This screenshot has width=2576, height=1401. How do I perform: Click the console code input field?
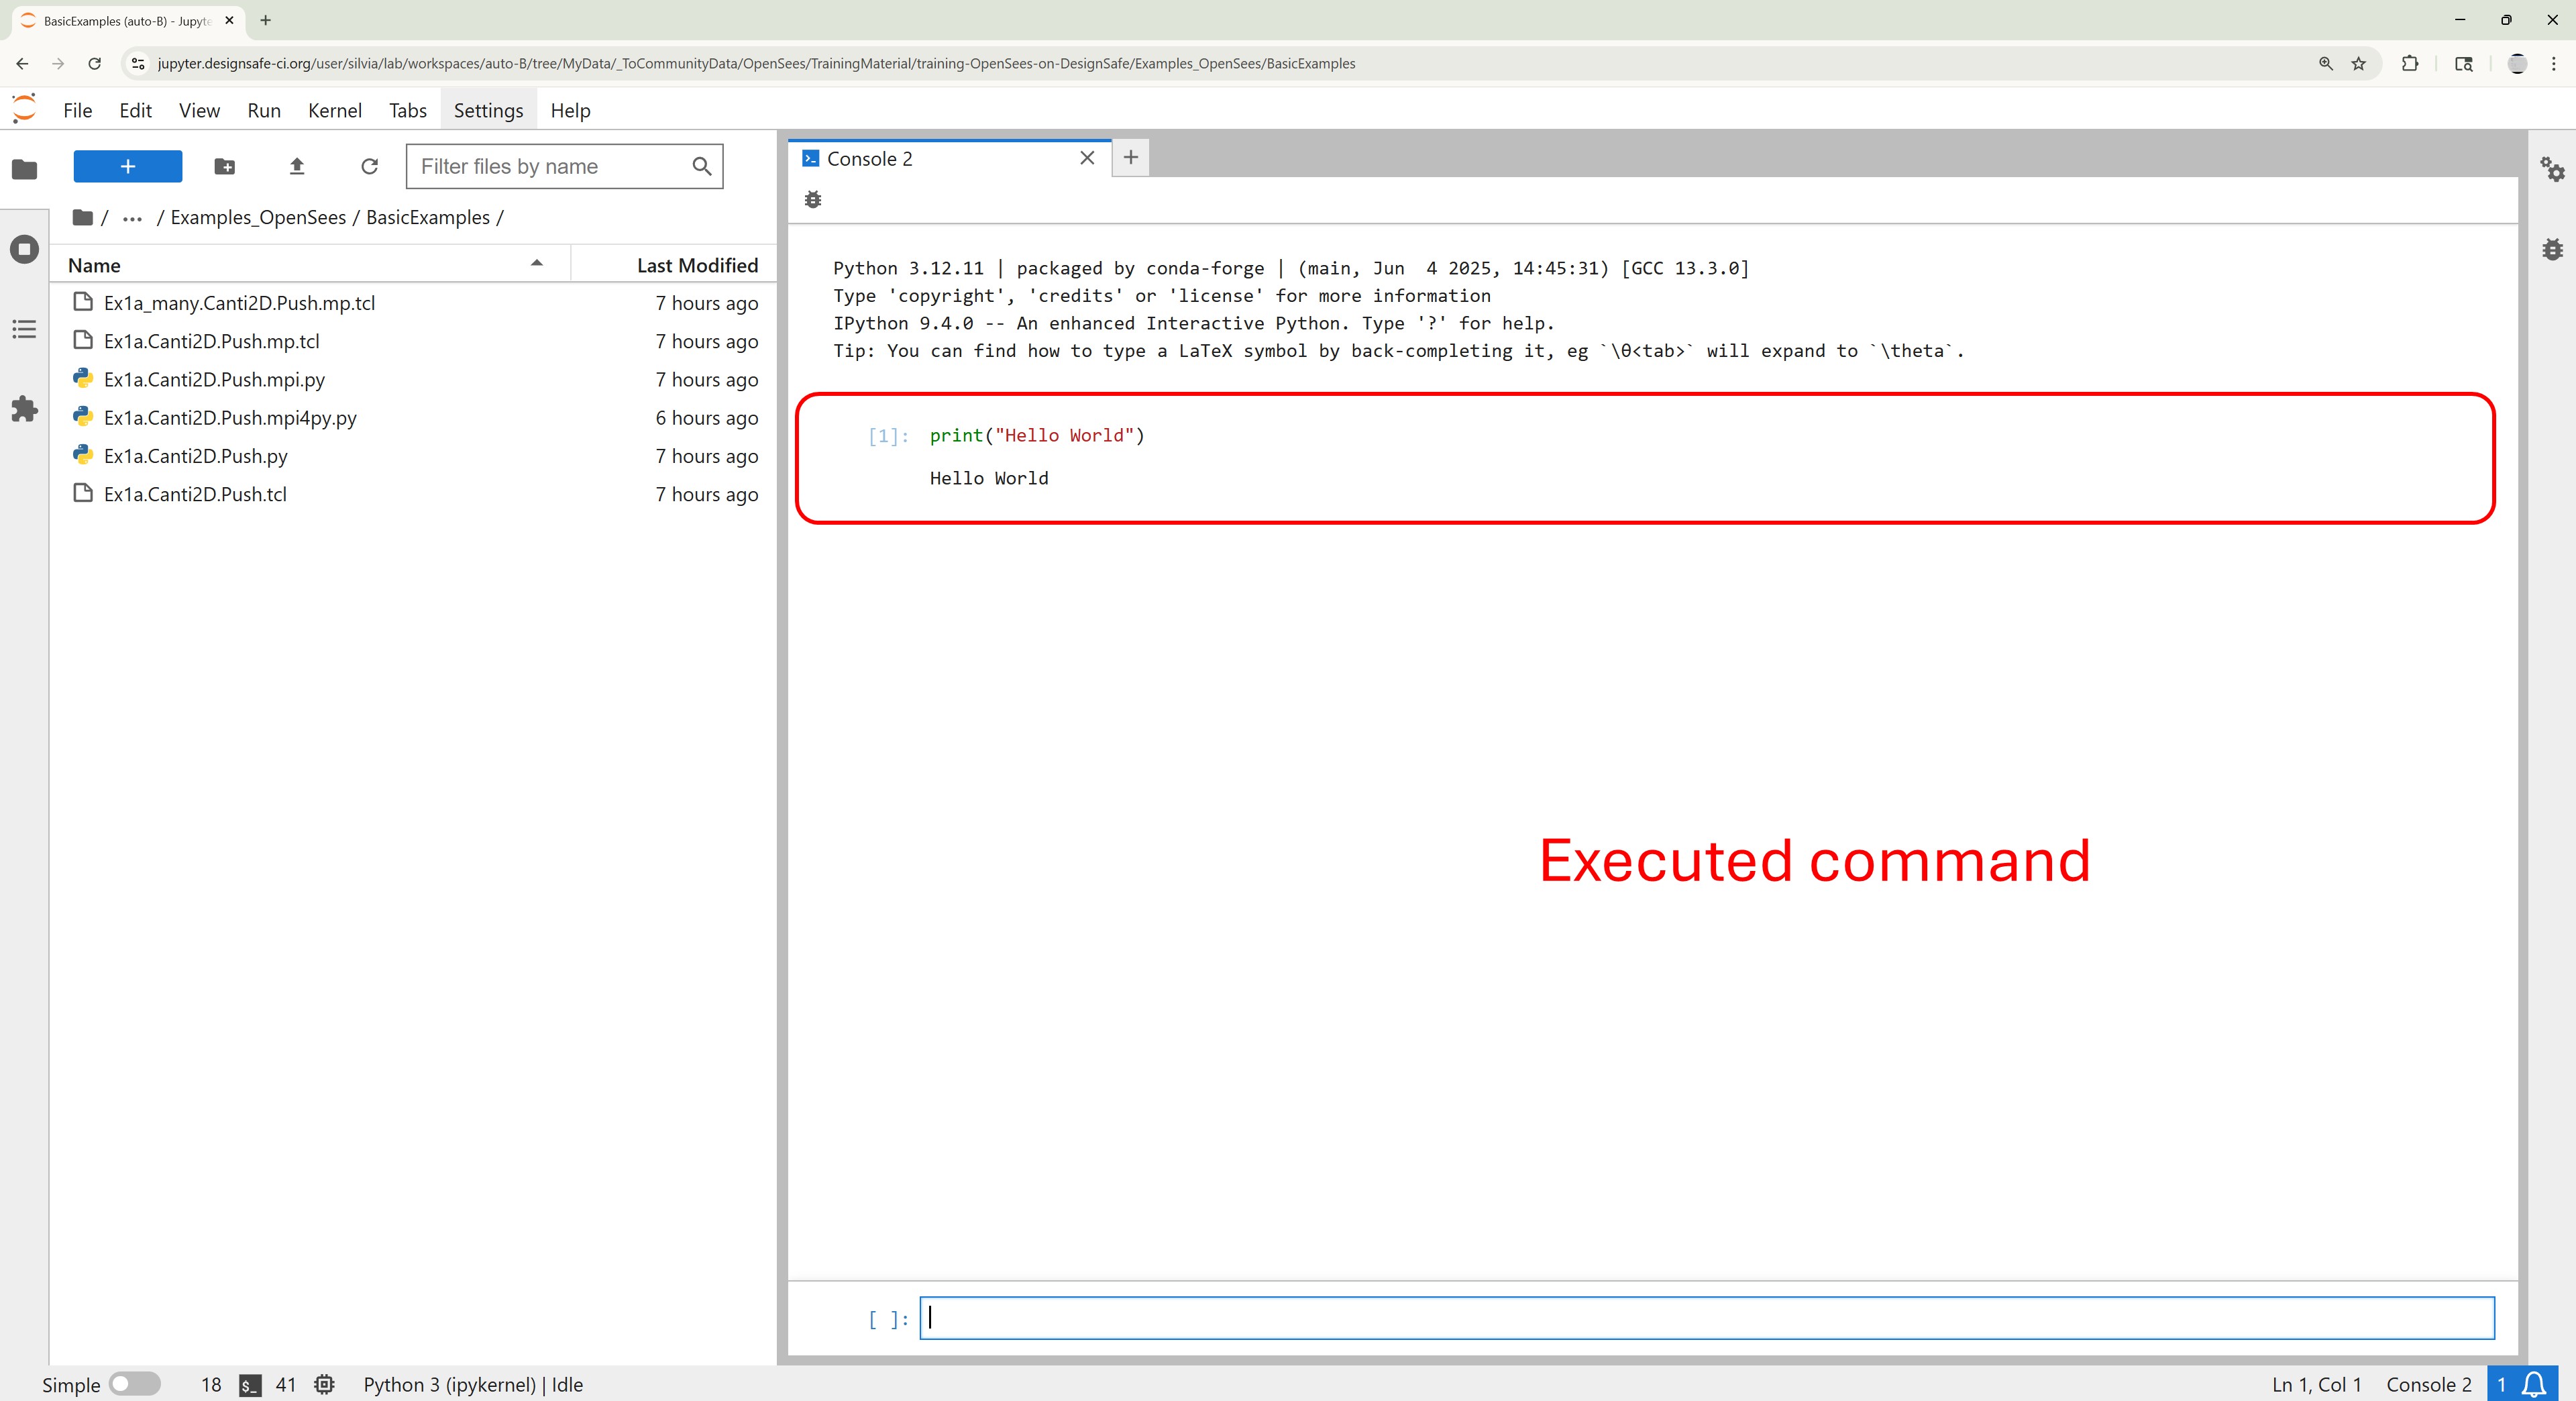click(x=1706, y=1318)
